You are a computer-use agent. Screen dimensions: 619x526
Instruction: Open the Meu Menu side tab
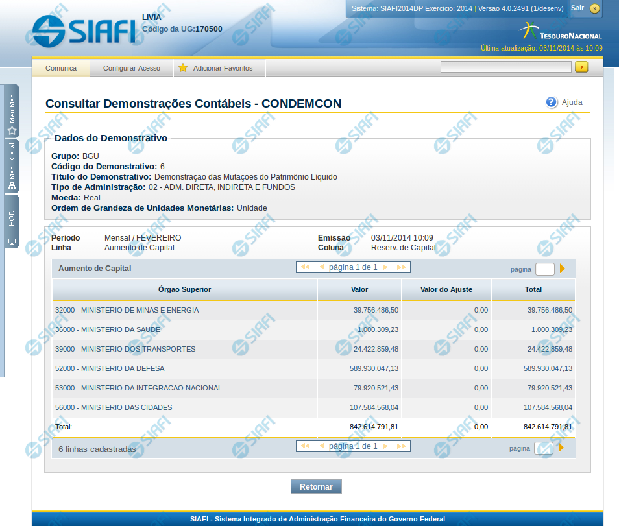click(12, 112)
